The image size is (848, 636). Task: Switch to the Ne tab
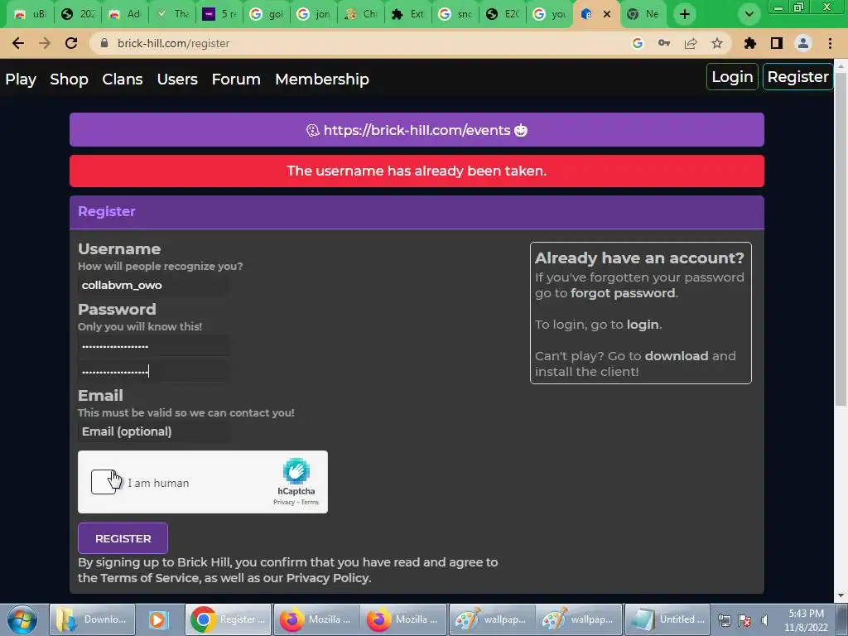pos(643,14)
